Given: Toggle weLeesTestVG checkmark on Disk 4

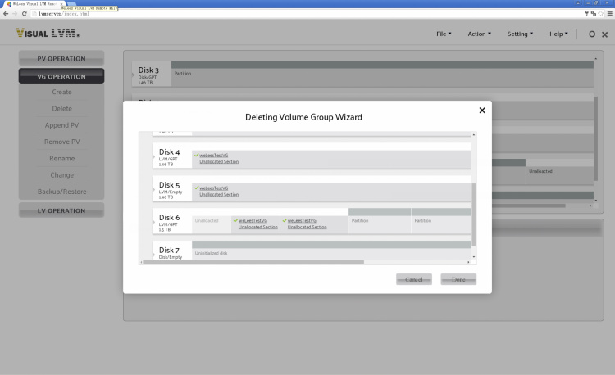Looking at the screenshot, I should tap(197, 154).
